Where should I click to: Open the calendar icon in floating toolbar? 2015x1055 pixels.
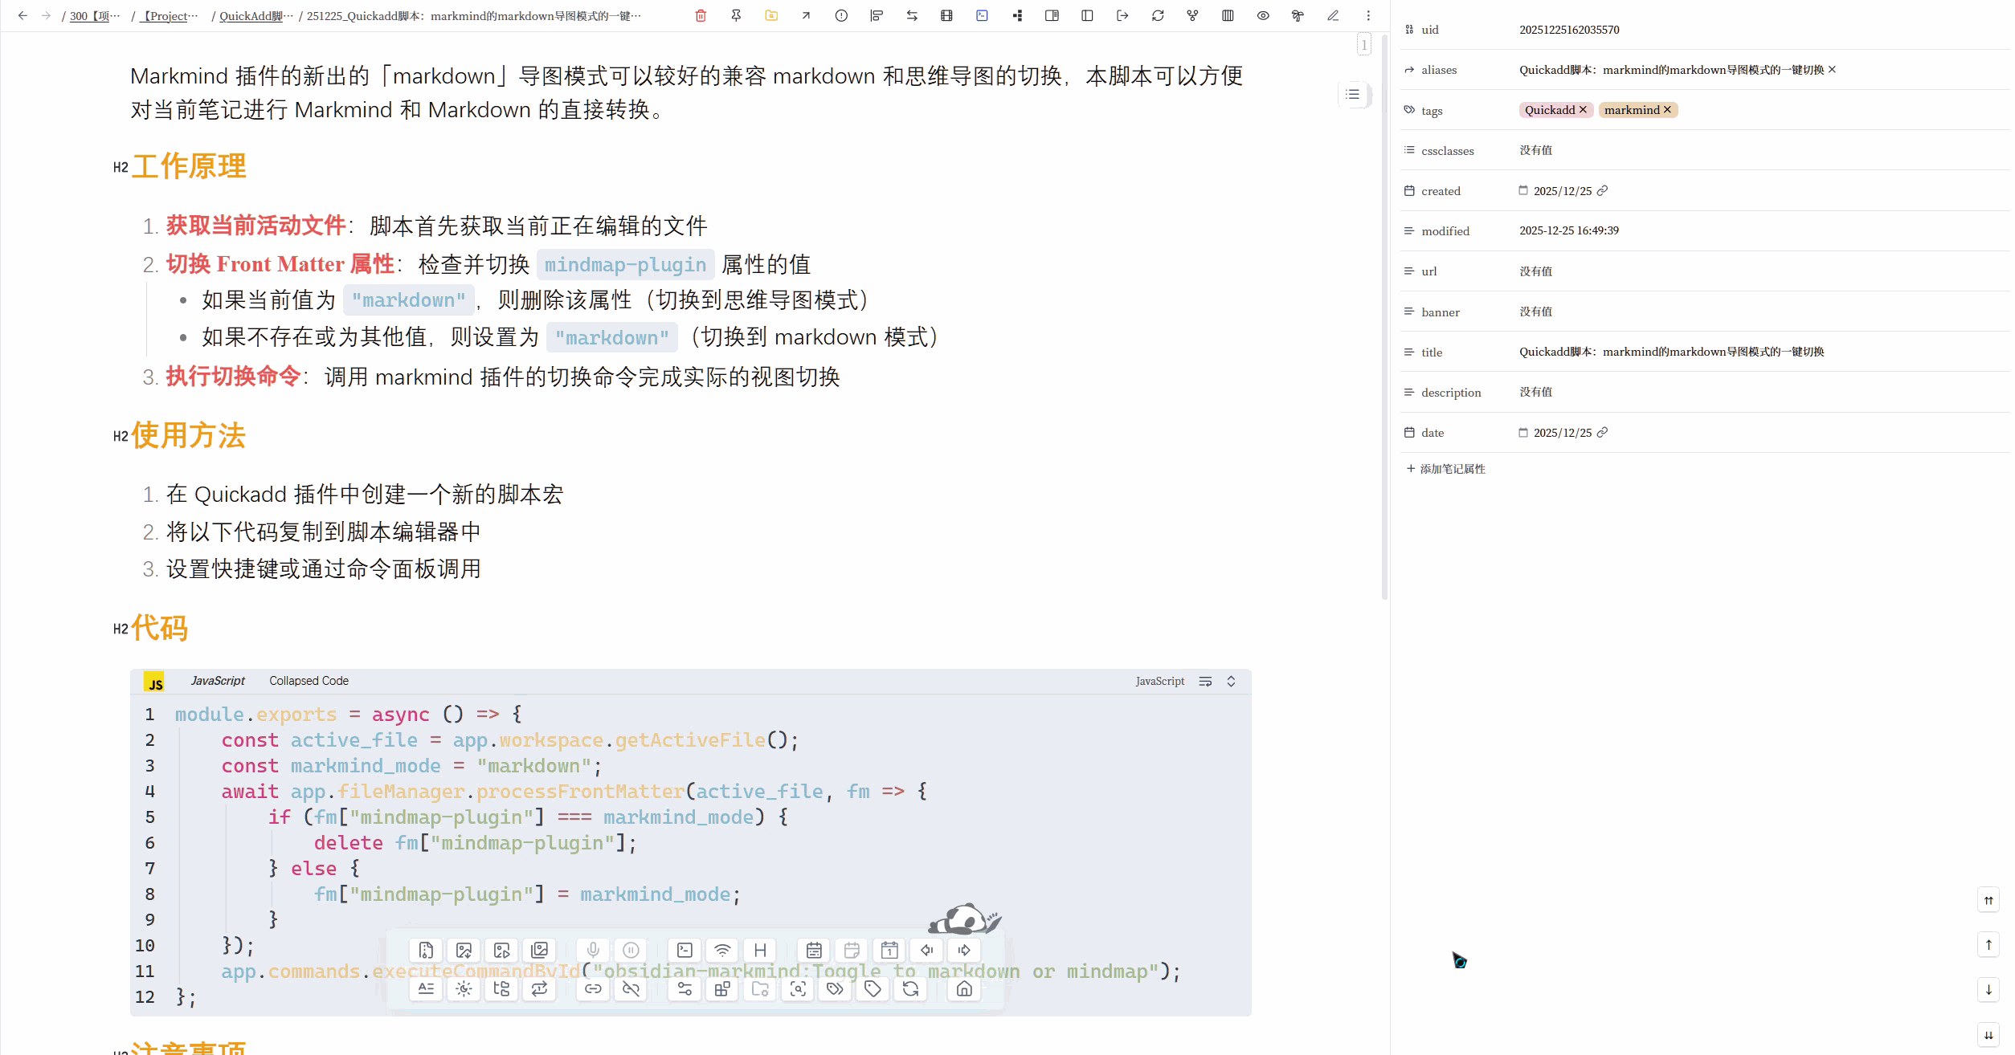coord(814,950)
